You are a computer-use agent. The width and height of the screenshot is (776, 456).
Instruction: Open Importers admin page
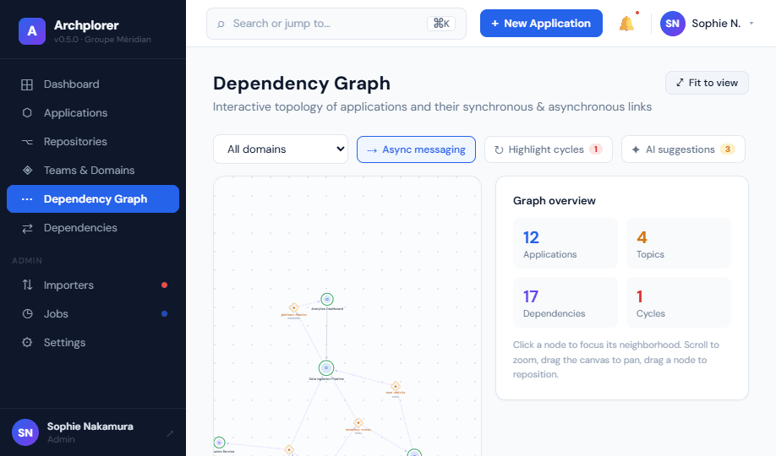93,285
